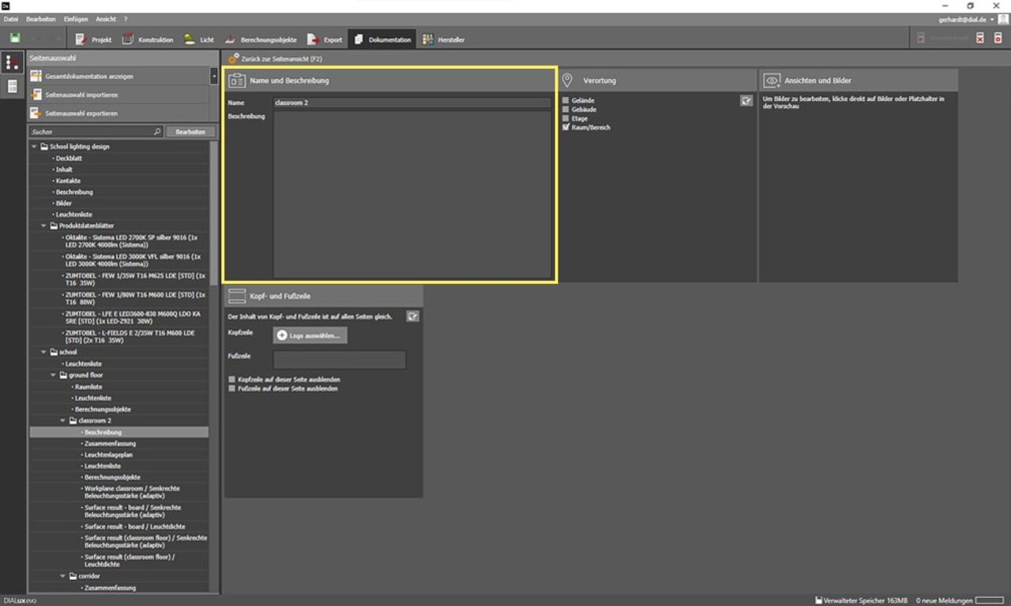The width and height of the screenshot is (1011, 606).
Task: Collapse the ground floor tree node
Action: (x=54, y=376)
